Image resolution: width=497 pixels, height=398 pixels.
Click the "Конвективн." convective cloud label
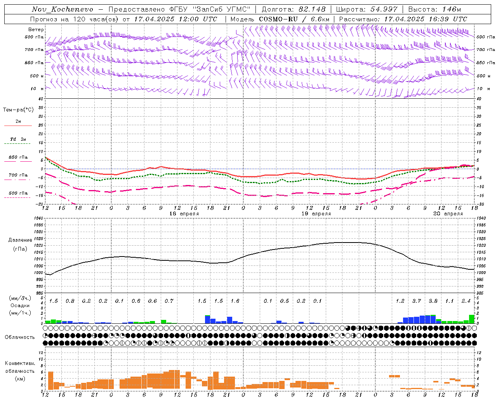pyautogui.click(x=20, y=363)
